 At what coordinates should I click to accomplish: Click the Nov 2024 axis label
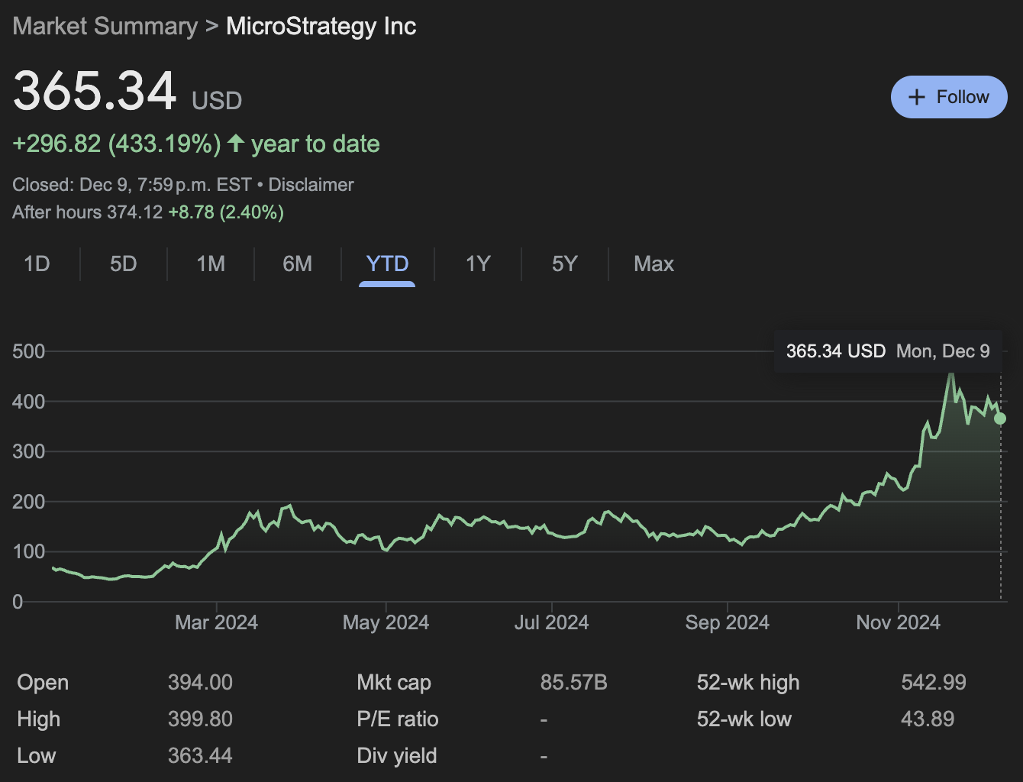(x=898, y=622)
